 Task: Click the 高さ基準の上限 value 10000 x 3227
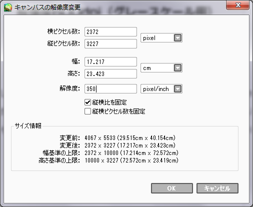101,160
